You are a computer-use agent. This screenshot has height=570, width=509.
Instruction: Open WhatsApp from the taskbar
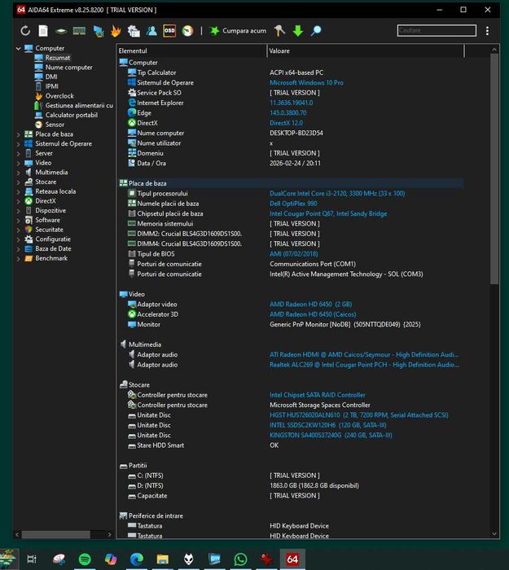(240, 559)
